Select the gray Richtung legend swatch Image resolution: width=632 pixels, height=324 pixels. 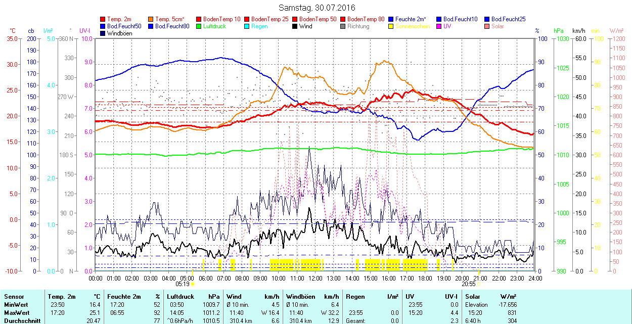click(343, 26)
